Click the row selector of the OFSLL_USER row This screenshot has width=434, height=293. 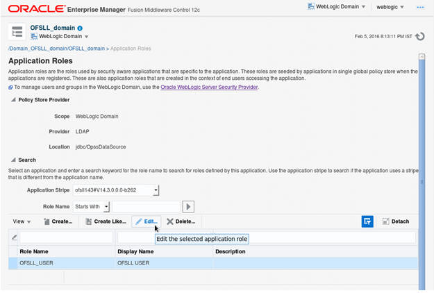12,263
